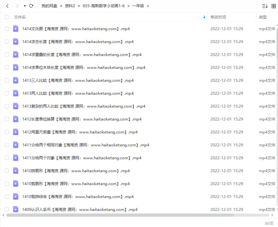Open 655-高斯数学小动画1-6 breadcrumb
This screenshot has height=227, width=278.
(x=104, y=6)
